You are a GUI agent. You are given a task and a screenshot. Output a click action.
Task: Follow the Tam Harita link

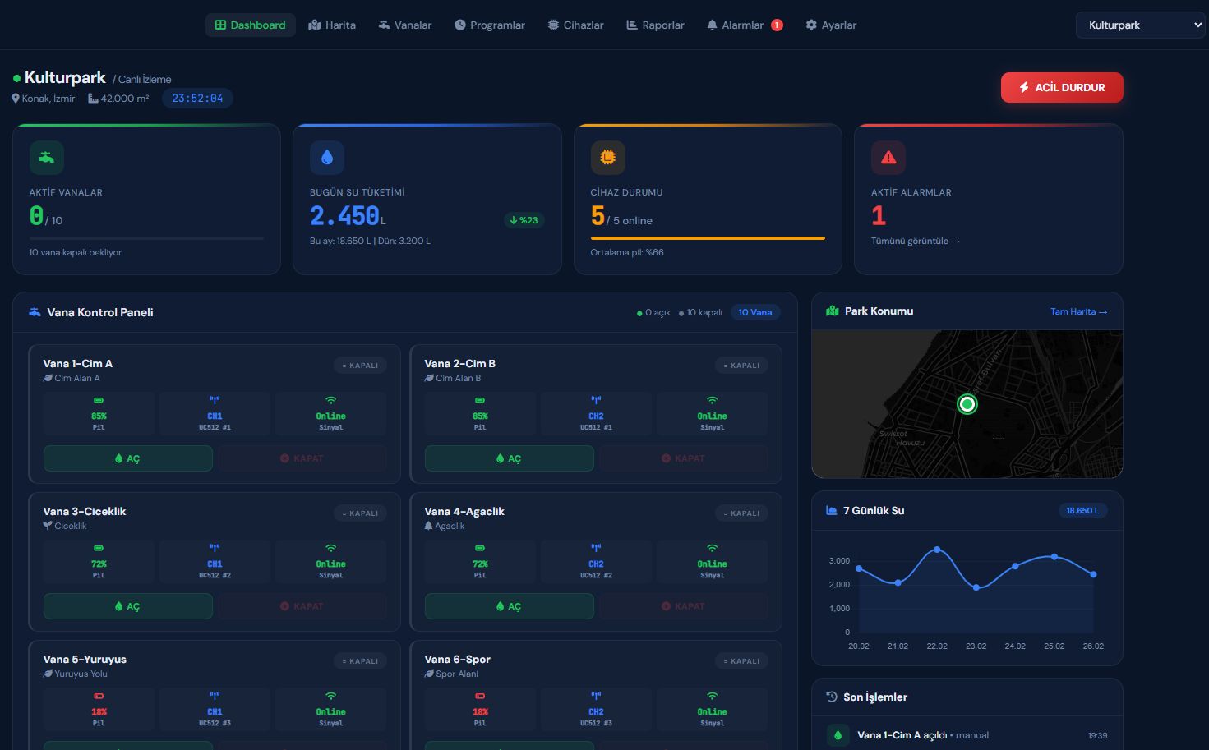coord(1078,311)
